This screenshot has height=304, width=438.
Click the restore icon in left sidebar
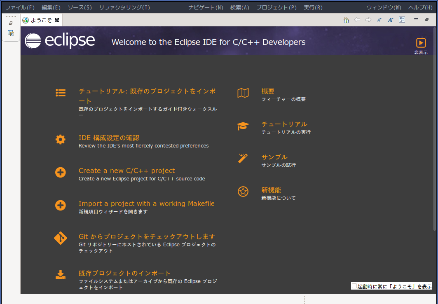(x=11, y=23)
